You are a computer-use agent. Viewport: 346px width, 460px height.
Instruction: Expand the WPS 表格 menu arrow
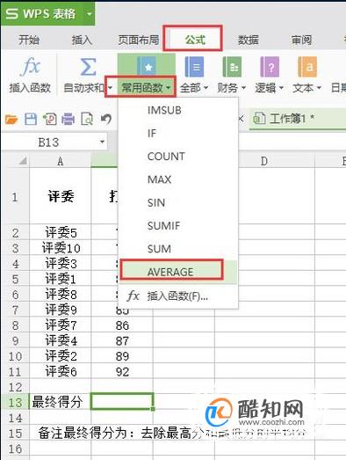tap(90, 13)
